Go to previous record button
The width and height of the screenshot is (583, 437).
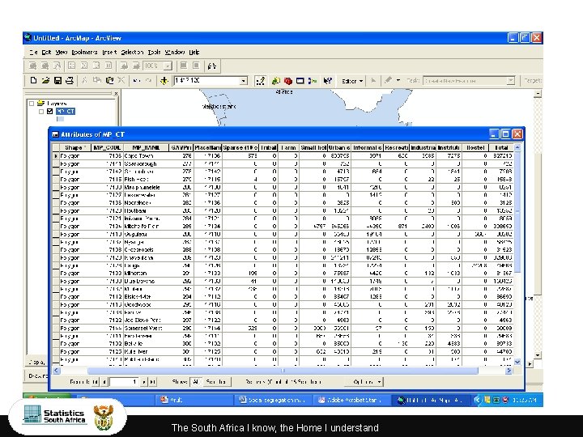pyautogui.click(x=104, y=382)
